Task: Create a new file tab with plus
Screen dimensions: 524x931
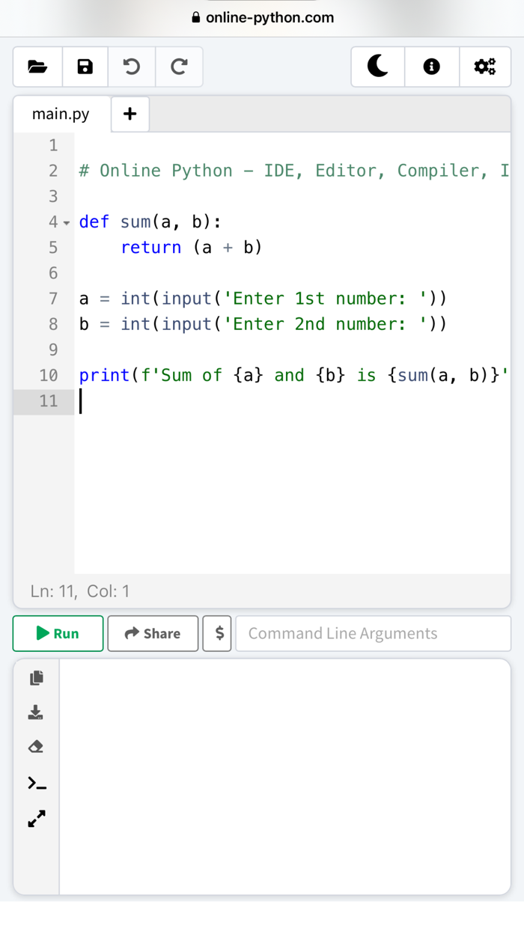Action: coord(130,114)
